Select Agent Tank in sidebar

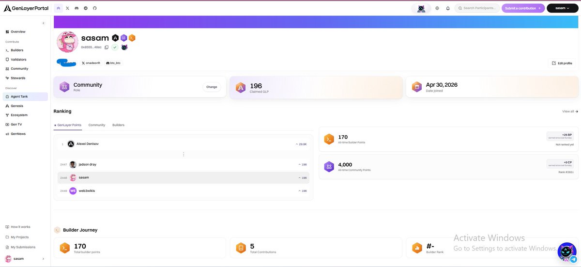click(x=25, y=96)
